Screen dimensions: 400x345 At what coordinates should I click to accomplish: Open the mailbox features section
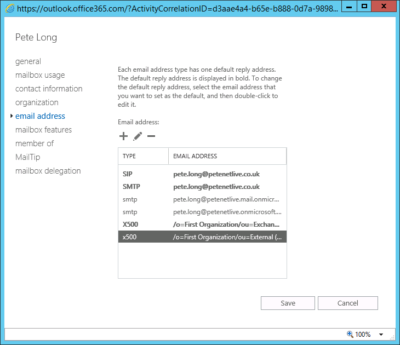click(x=43, y=130)
